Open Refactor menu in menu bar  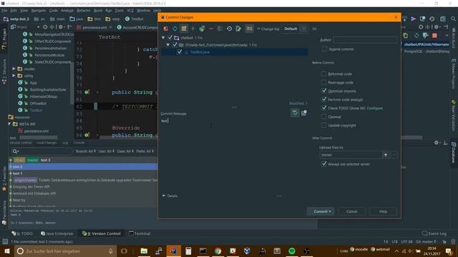point(84,11)
